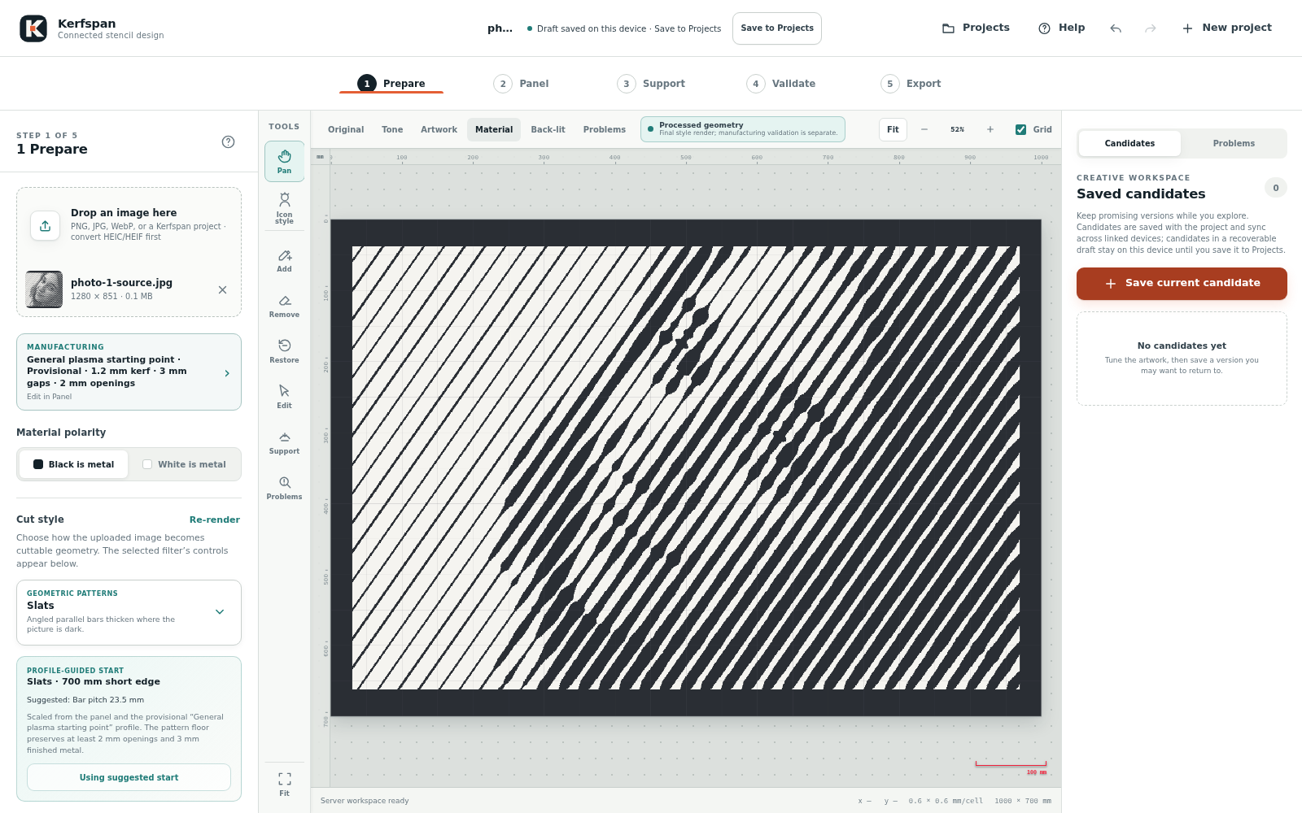Click the Re-render link
Screen dimensions: 1302x813
(215, 520)
